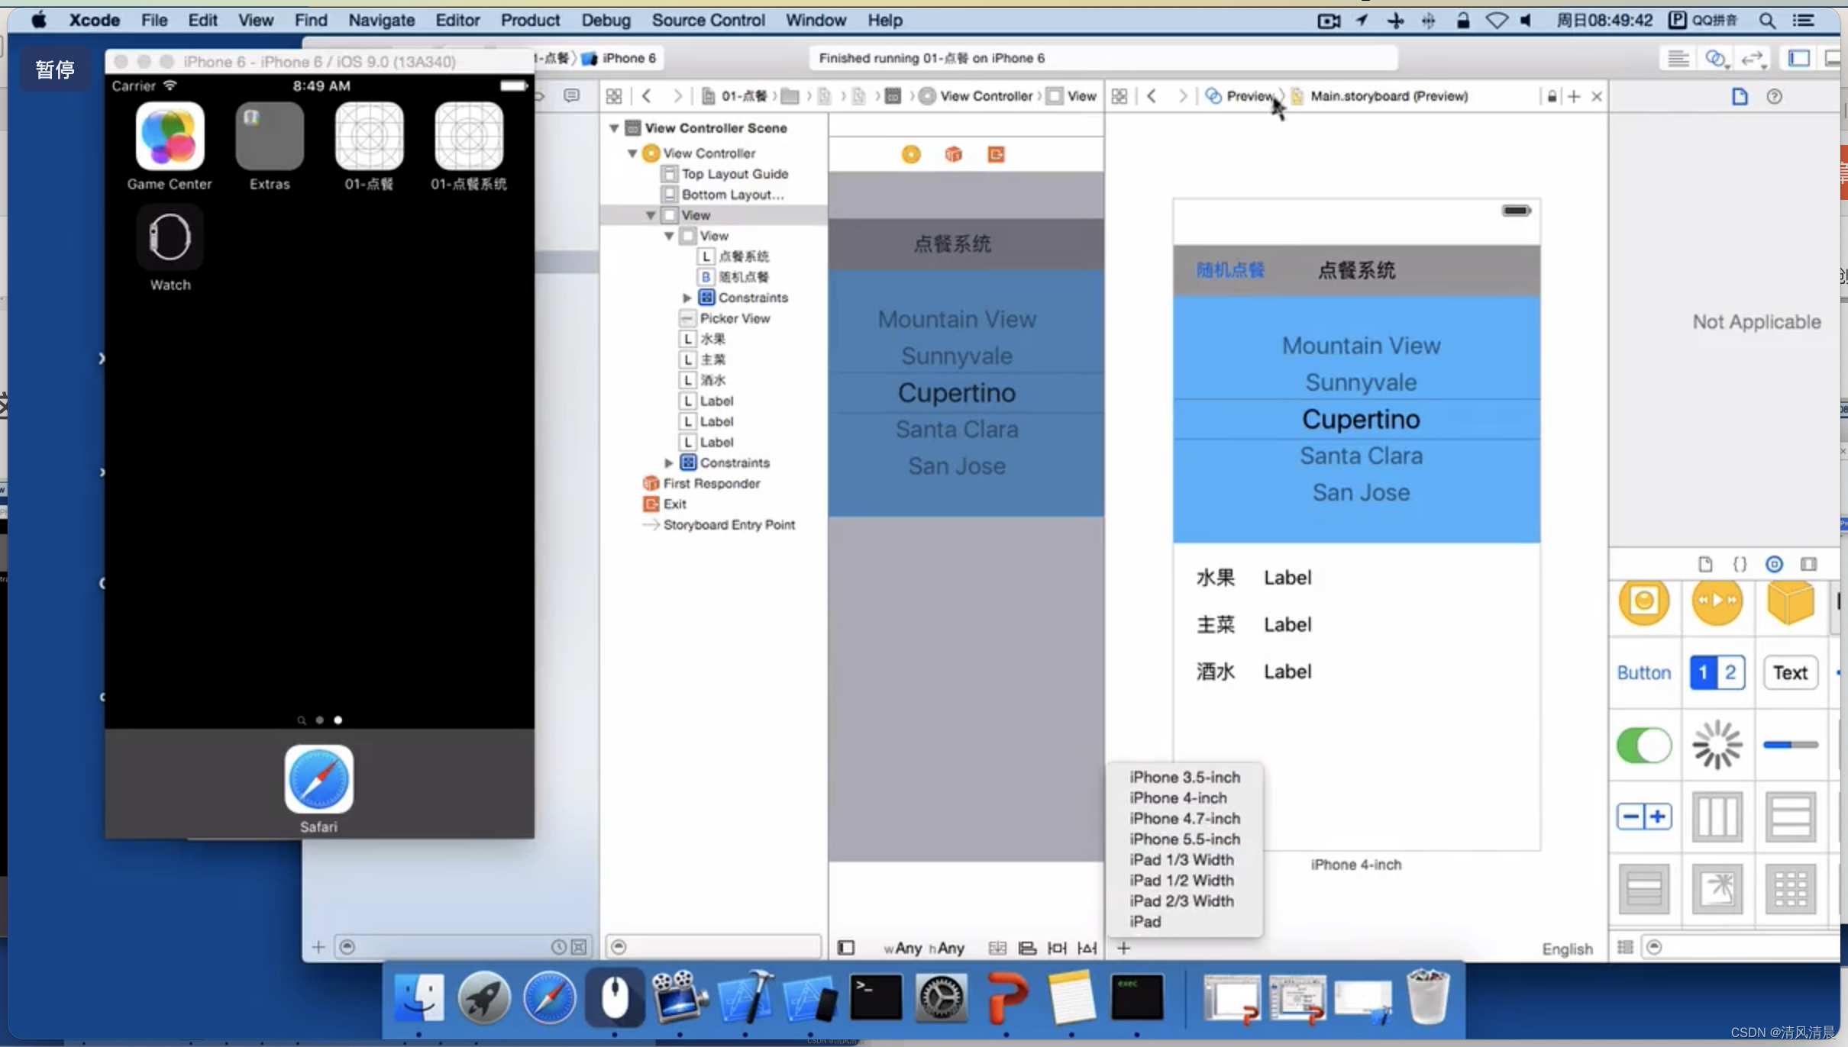Pick the Switch object from library
The width and height of the screenshot is (1848, 1047).
1643,745
